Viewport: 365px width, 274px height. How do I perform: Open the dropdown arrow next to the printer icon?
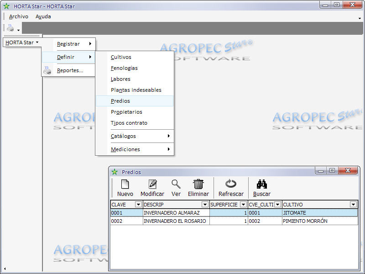coord(18,30)
